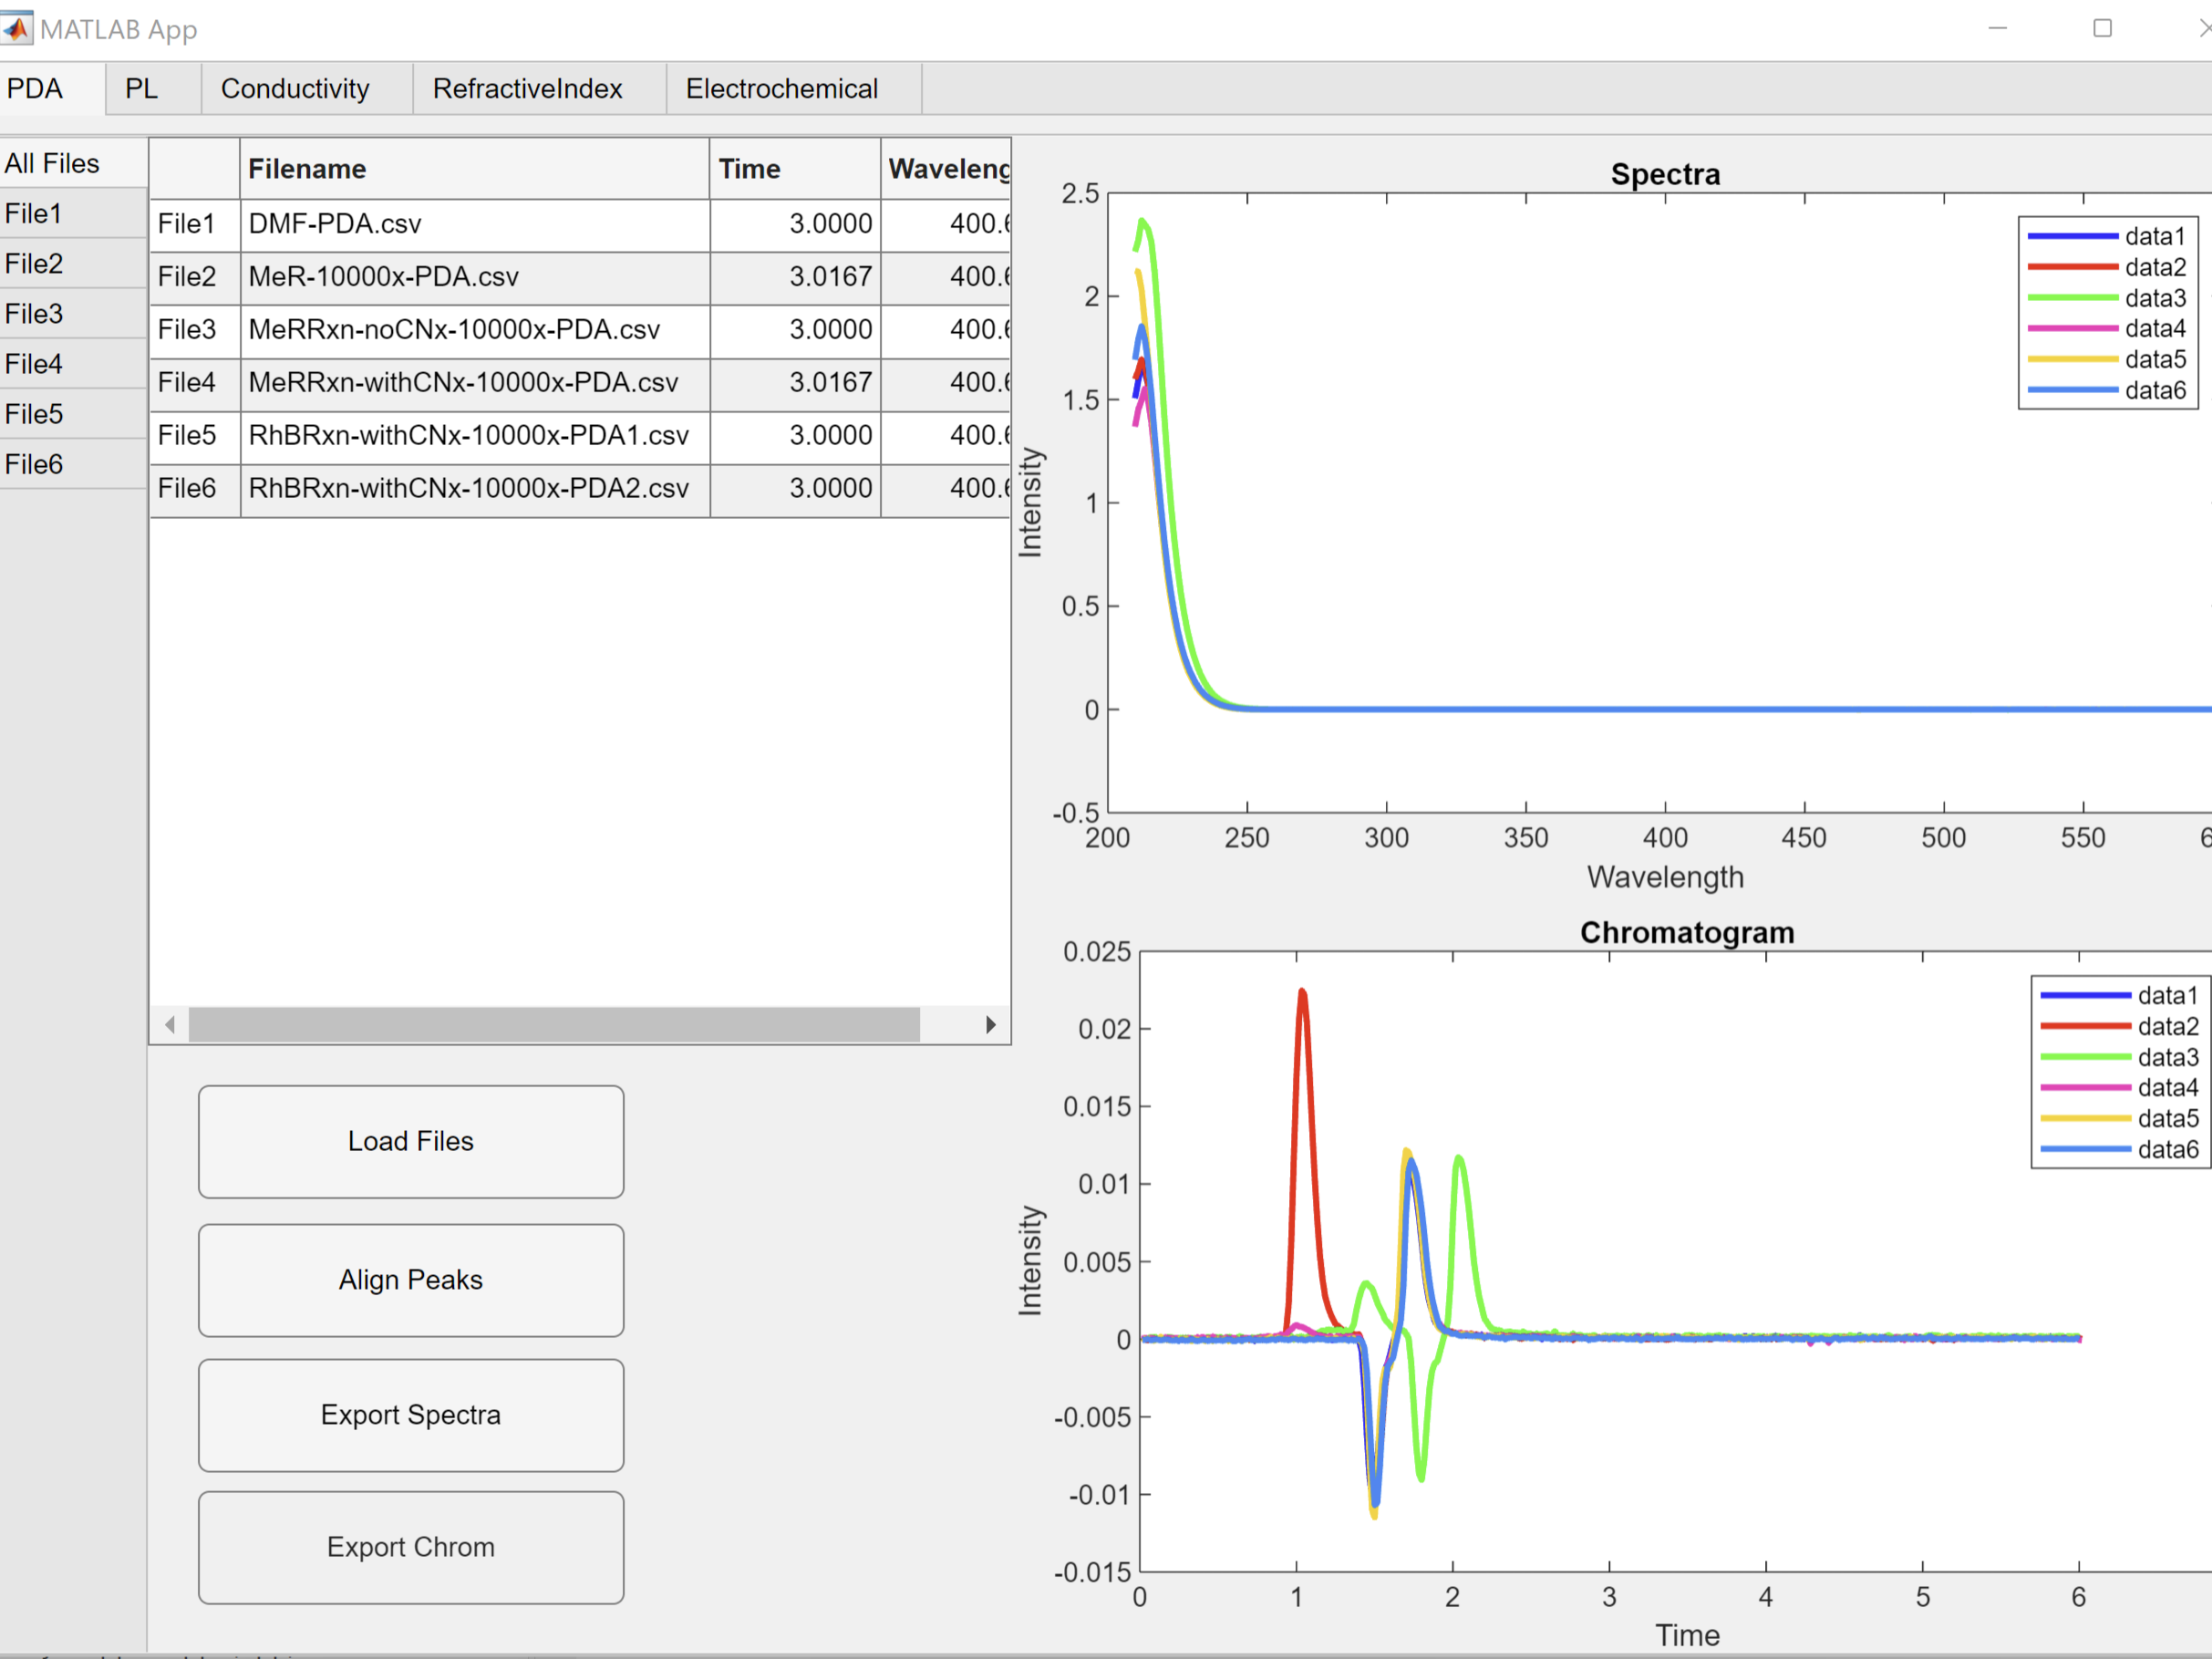Minimize the MATLAB App window
2212x1659 pixels.
[x=1997, y=28]
